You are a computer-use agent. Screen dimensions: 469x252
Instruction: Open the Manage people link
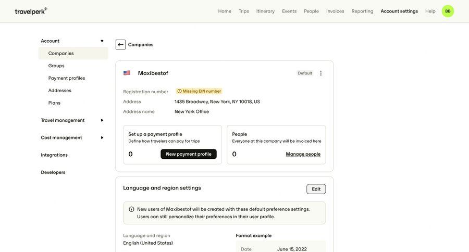303,154
